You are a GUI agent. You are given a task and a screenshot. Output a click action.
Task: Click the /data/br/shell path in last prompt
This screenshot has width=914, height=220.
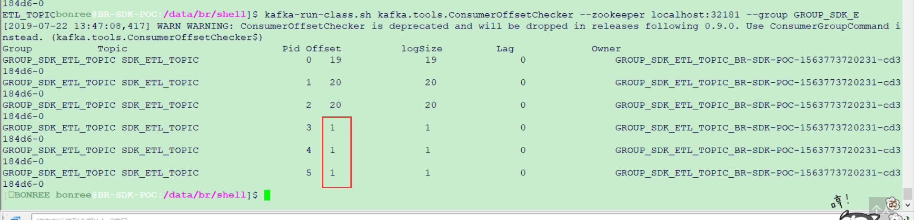205,195
